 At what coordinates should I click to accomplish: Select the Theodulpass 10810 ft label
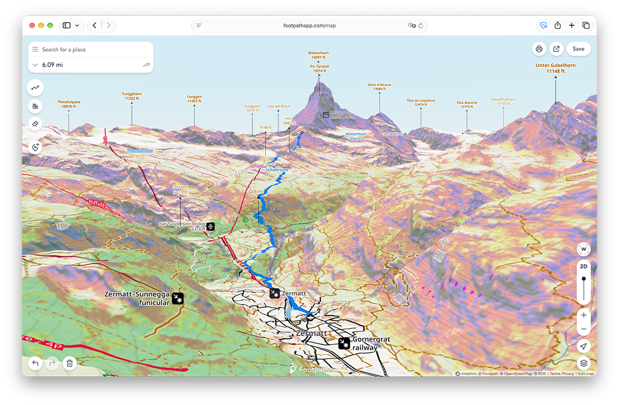[69, 104]
